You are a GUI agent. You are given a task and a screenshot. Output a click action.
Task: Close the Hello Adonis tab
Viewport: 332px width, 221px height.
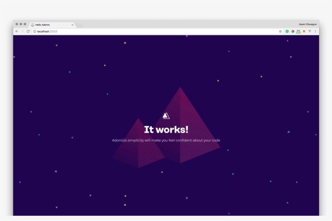click(x=72, y=25)
